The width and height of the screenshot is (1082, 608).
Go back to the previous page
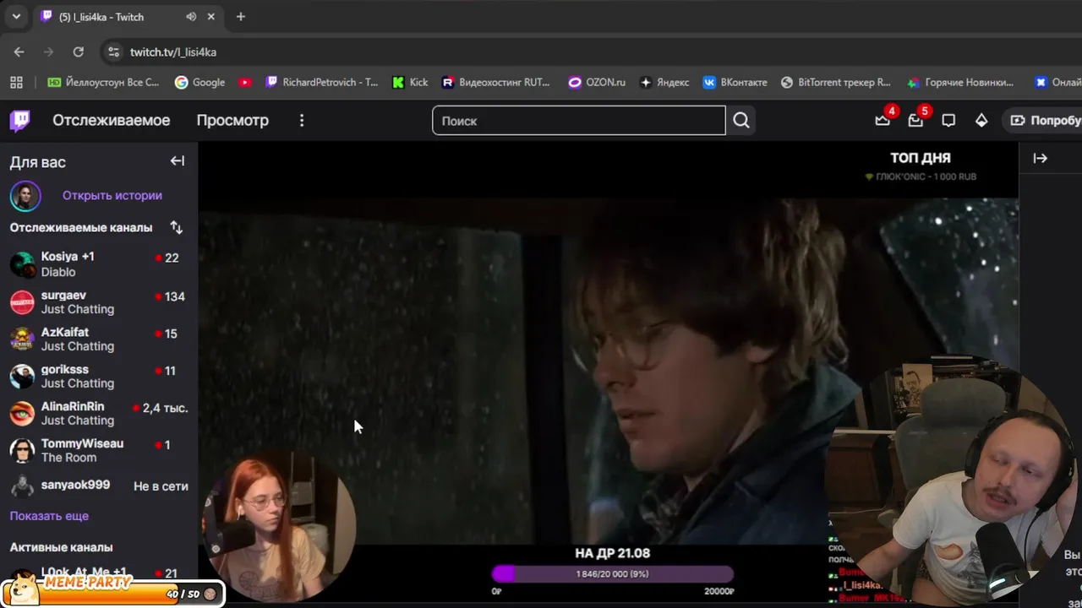point(19,52)
